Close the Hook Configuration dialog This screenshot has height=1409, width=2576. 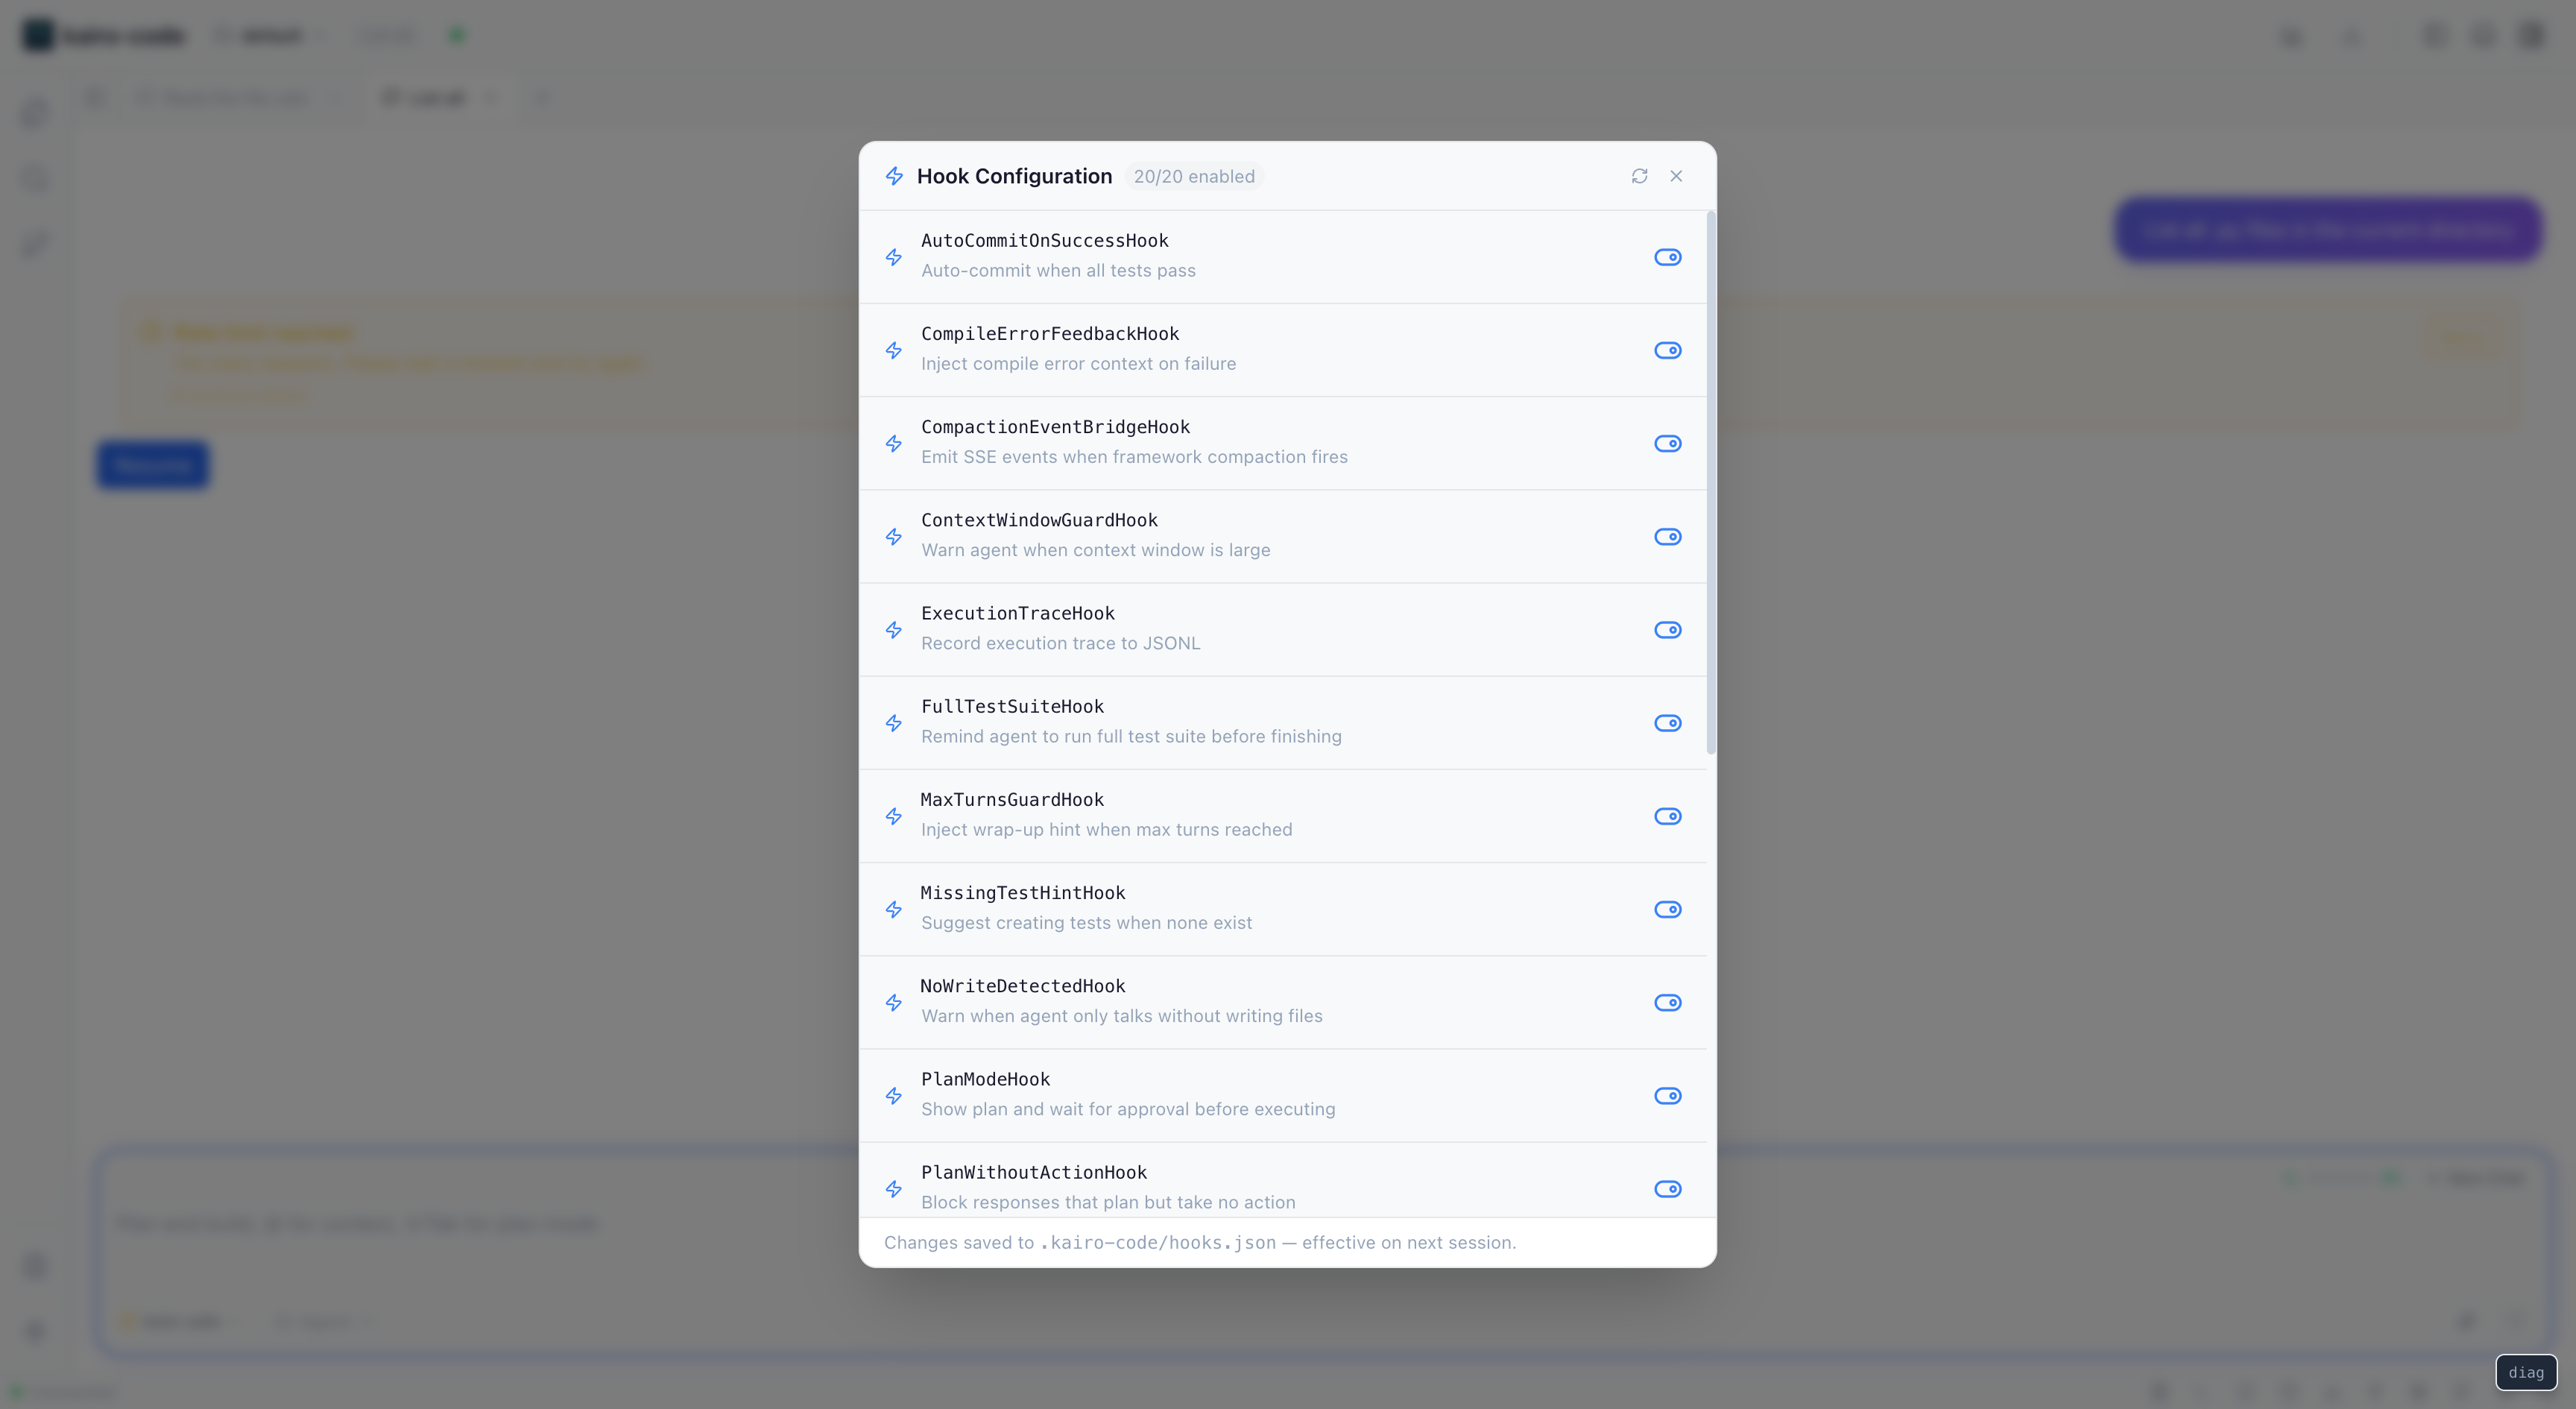click(x=1676, y=176)
